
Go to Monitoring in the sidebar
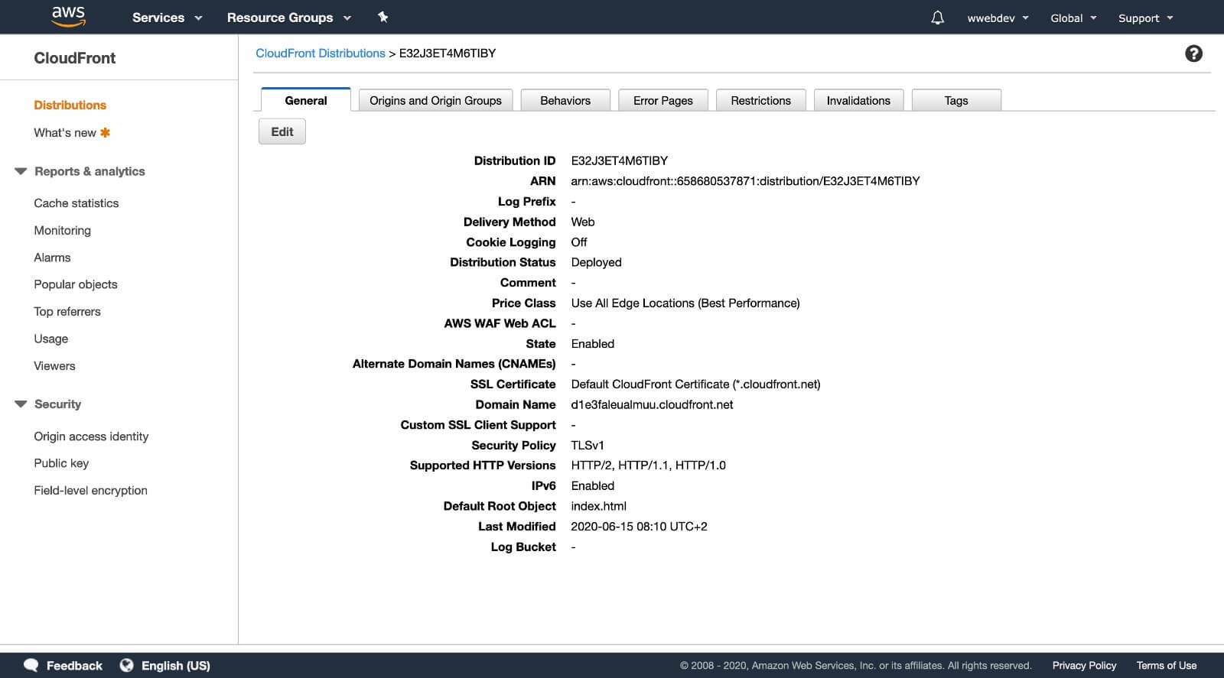(62, 230)
